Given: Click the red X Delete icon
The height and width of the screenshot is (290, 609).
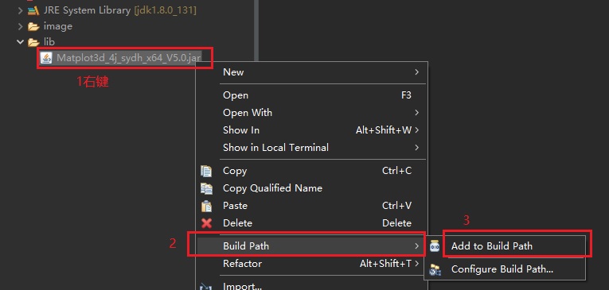Looking at the screenshot, I should (x=206, y=223).
